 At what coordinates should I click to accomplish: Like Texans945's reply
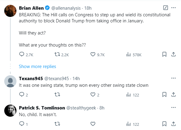click(x=95, y=95)
